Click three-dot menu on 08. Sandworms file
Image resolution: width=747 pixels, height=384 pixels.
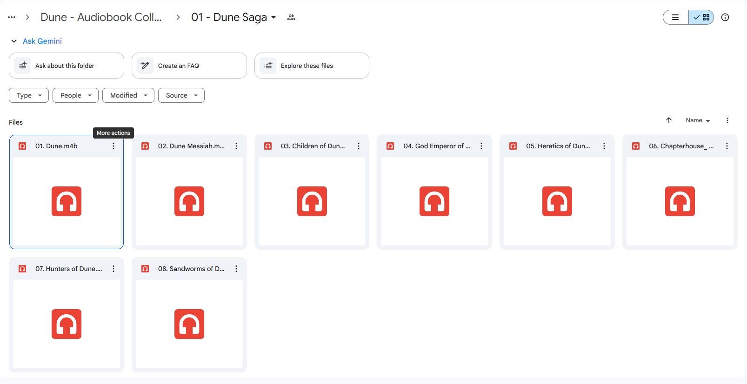tap(236, 269)
